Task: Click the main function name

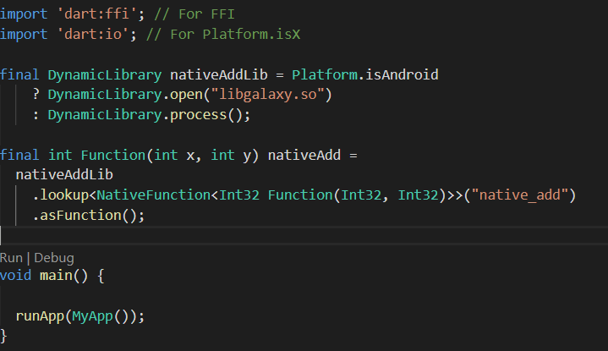Action: [x=56, y=276]
